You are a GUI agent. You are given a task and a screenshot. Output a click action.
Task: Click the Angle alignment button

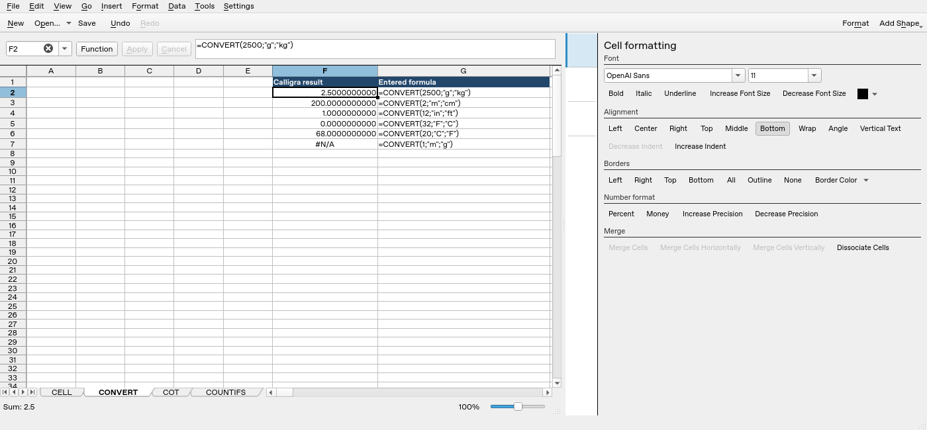tap(838, 128)
